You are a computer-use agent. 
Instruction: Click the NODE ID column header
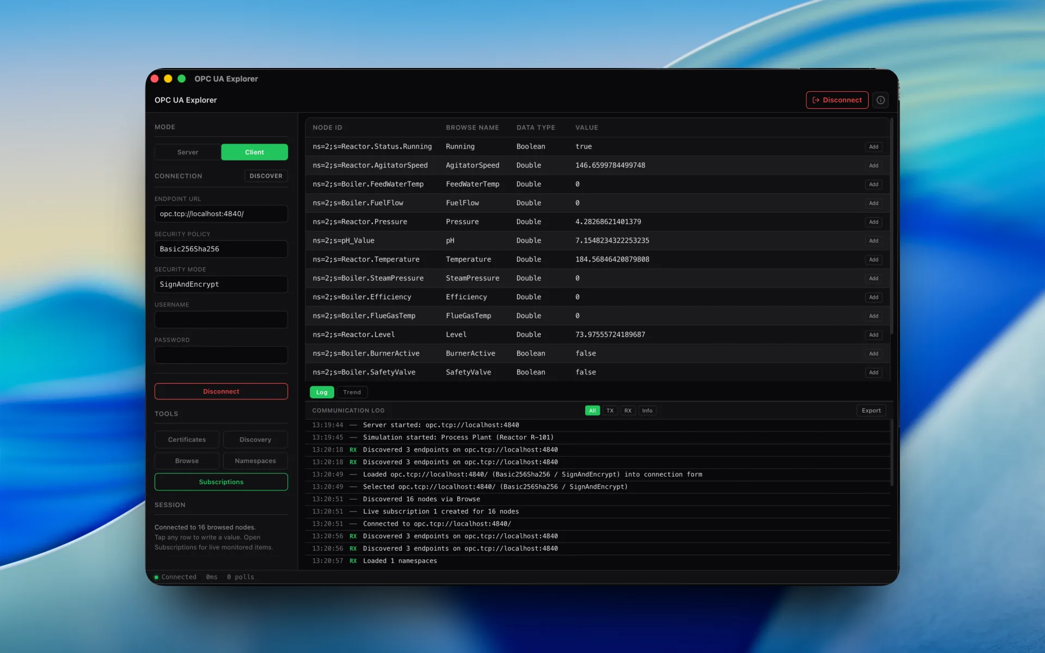click(327, 127)
